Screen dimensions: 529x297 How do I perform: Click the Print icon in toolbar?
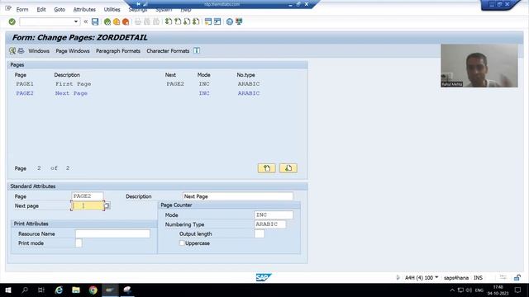pos(138,22)
